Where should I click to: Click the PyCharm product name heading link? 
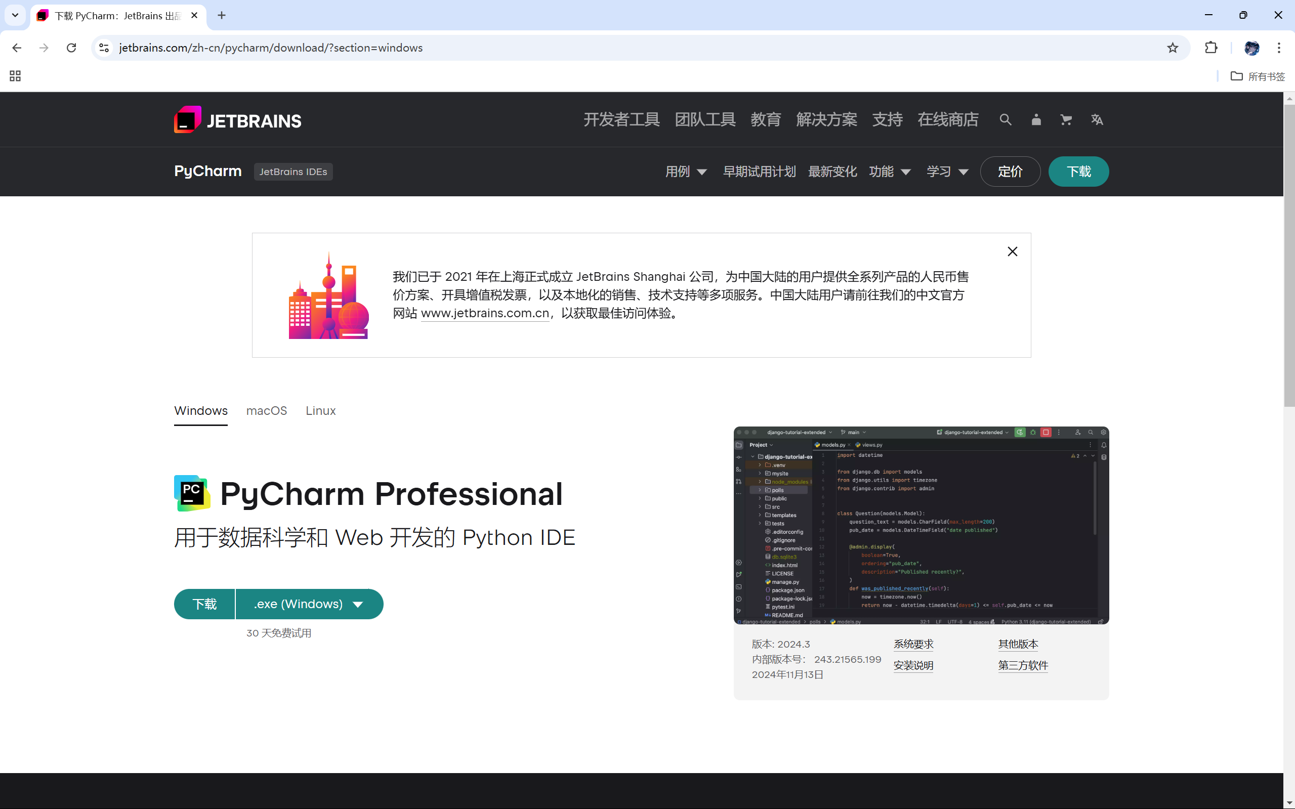[x=207, y=171]
